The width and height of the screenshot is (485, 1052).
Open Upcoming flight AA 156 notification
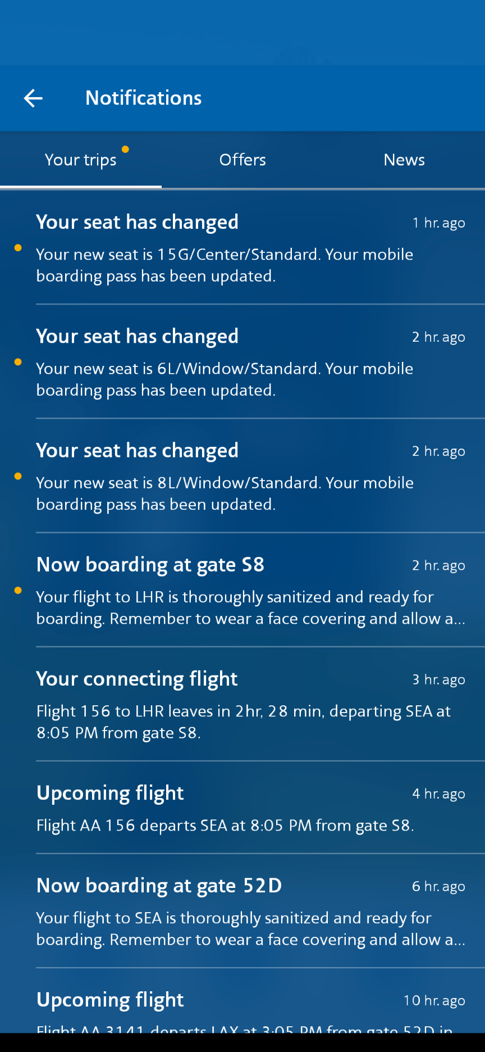pos(242,808)
